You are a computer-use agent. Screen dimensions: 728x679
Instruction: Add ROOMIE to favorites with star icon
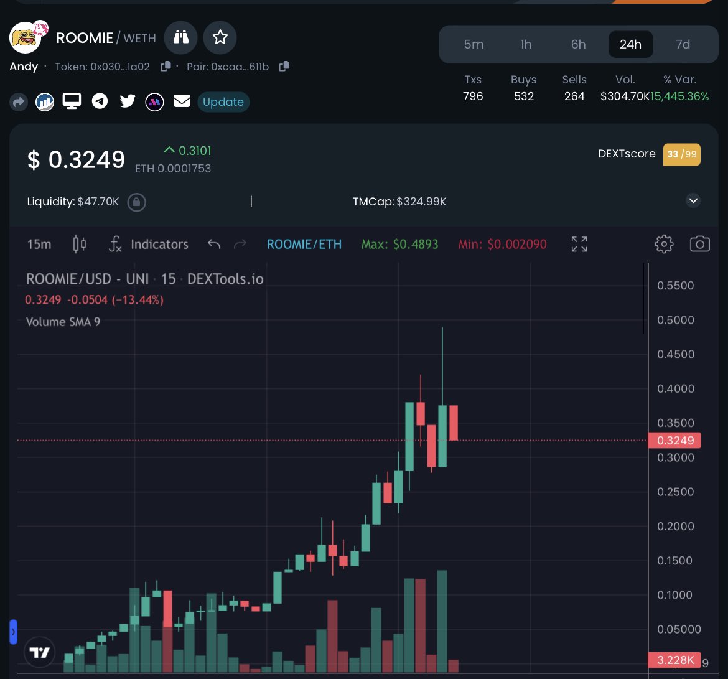(220, 37)
